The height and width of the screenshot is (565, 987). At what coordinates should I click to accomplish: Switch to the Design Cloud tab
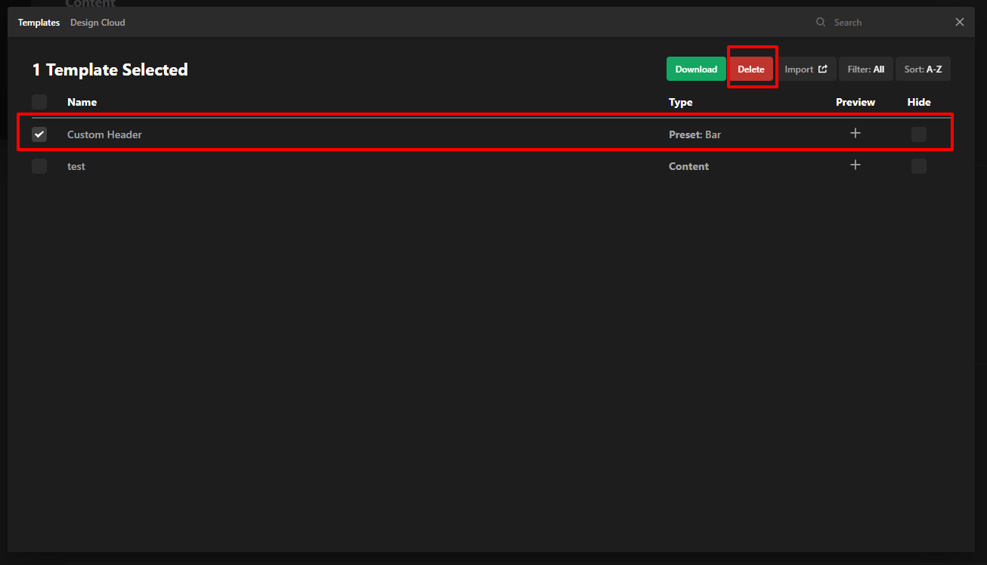coord(97,23)
